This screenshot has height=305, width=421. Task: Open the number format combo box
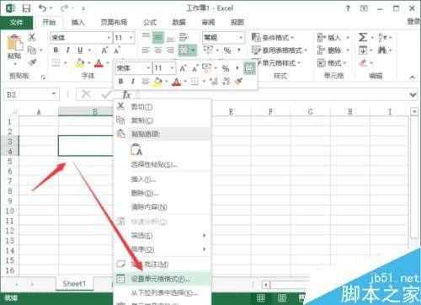223,37
